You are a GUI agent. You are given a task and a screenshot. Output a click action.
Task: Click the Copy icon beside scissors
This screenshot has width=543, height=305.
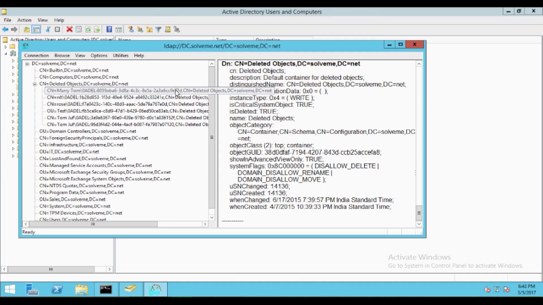pyautogui.click(x=57, y=29)
